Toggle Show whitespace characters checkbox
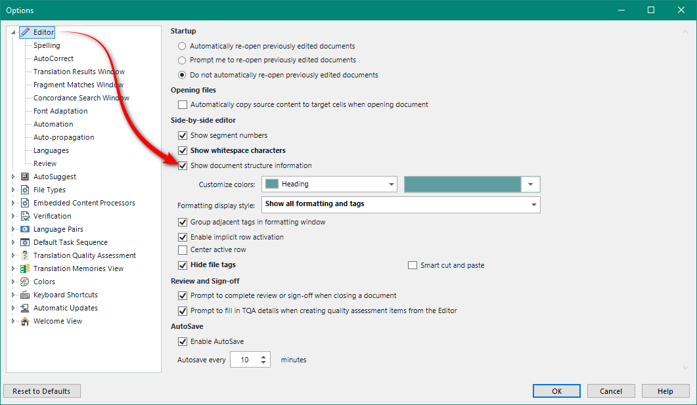 [x=182, y=150]
